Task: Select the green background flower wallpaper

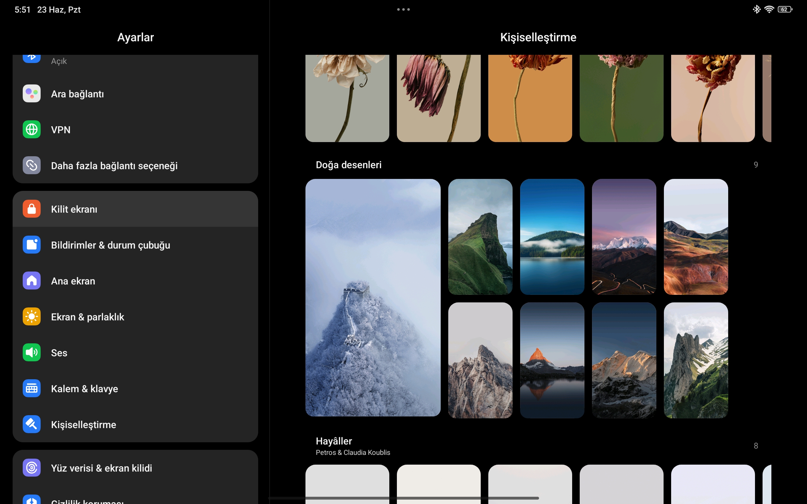Action: point(621,98)
